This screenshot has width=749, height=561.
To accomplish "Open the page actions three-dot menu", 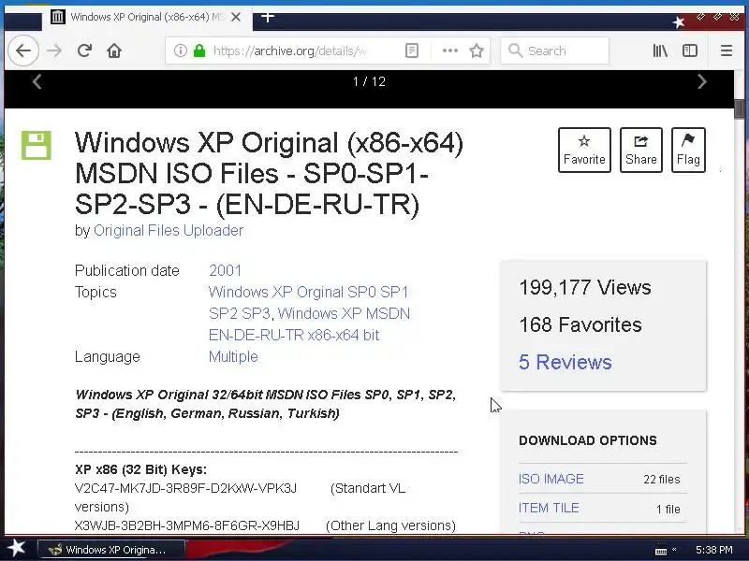I will (x=450, y=50).
